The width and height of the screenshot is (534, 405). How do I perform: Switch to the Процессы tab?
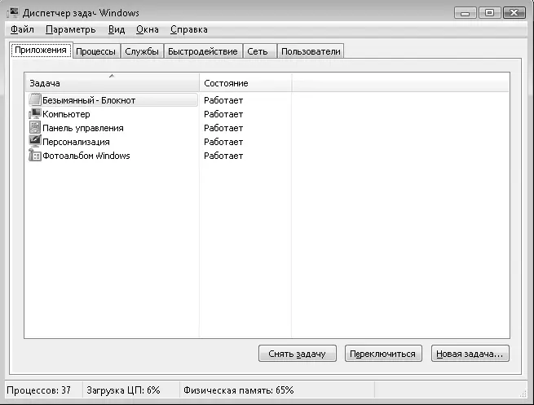point(95,51)
